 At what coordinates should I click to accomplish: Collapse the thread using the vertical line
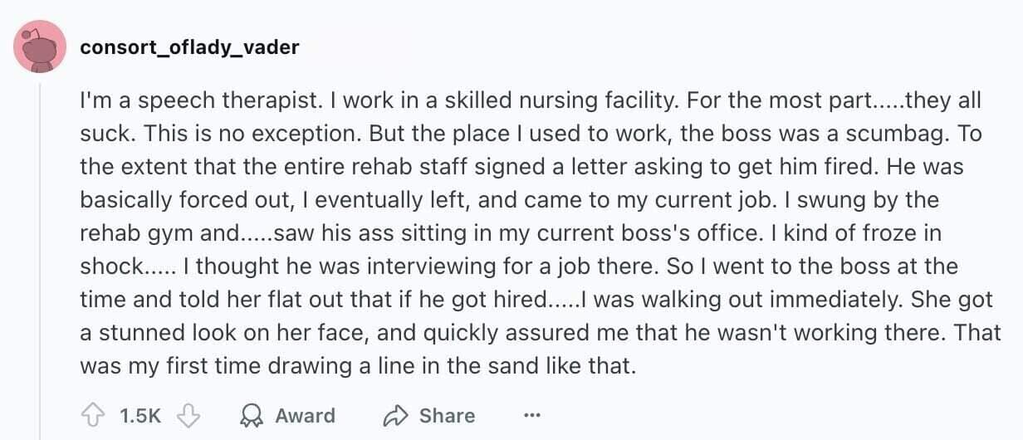[40, 249]
